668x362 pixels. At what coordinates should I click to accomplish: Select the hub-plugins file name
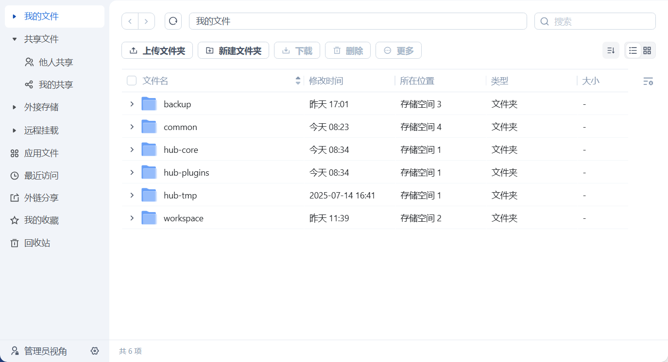[187, 172]
